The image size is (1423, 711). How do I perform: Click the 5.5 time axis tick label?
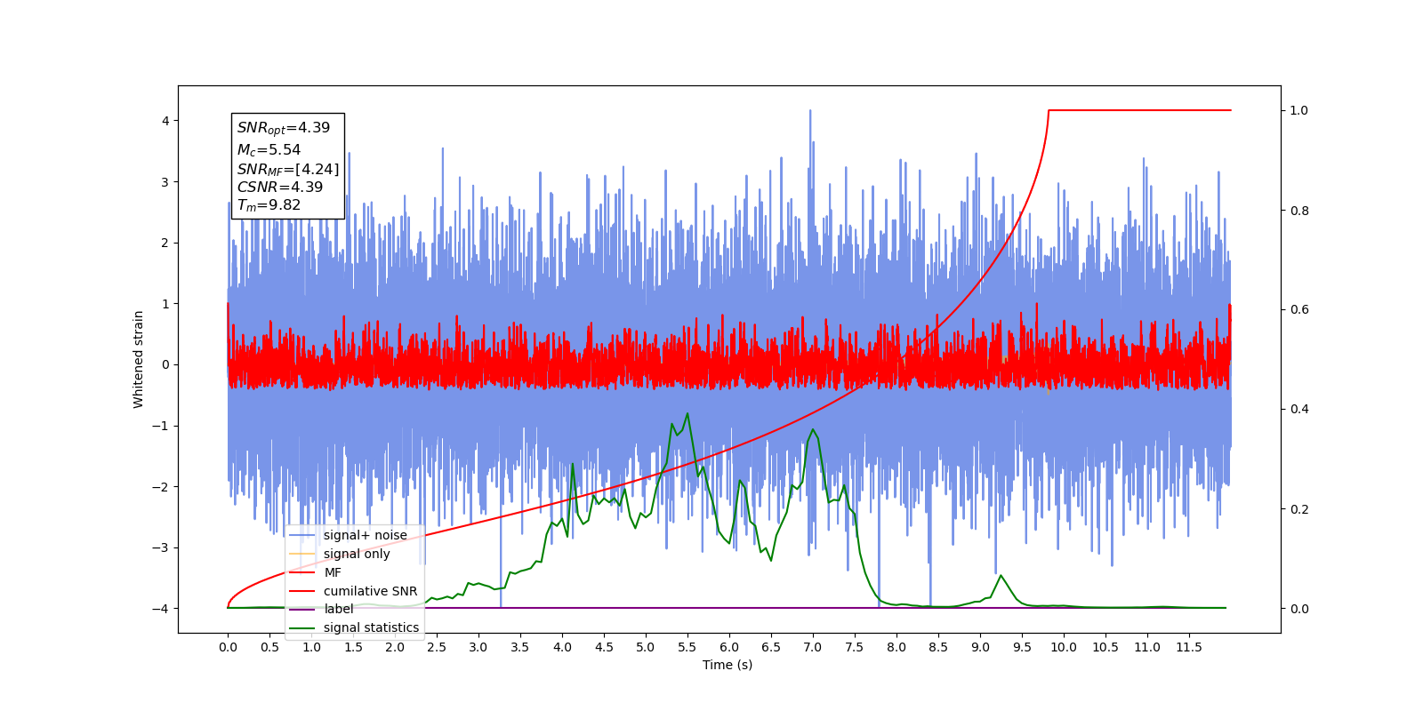click(687, 647)
